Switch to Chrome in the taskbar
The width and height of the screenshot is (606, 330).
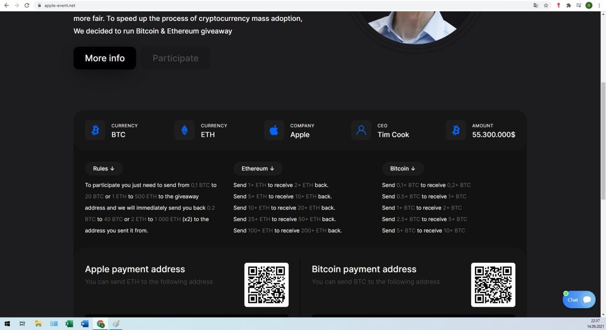pyautogui.click(x=100, y=324)
